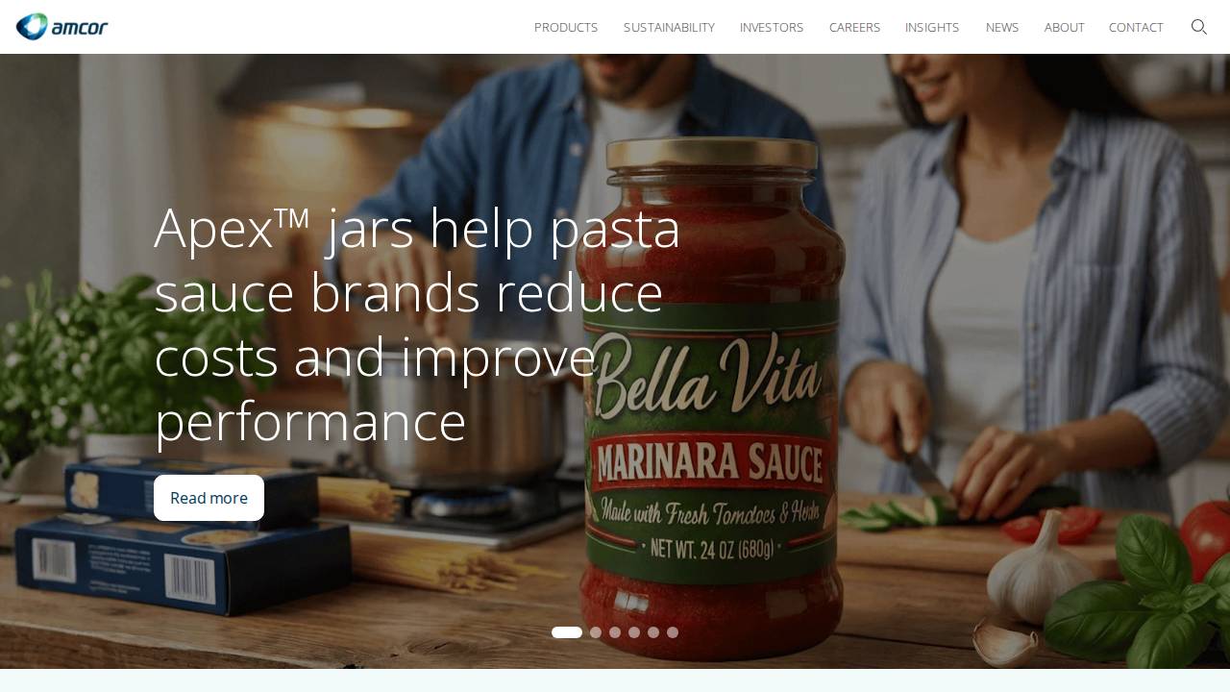Viewport: 1230px width, 692px height.
Task: Jump to the fifth carousel slide dot
Action: [653, 632]
